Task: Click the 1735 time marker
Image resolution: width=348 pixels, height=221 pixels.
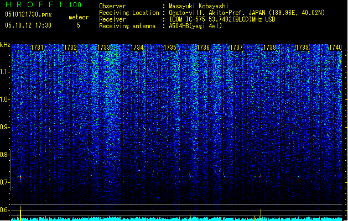Action: (x=170, y=48)
